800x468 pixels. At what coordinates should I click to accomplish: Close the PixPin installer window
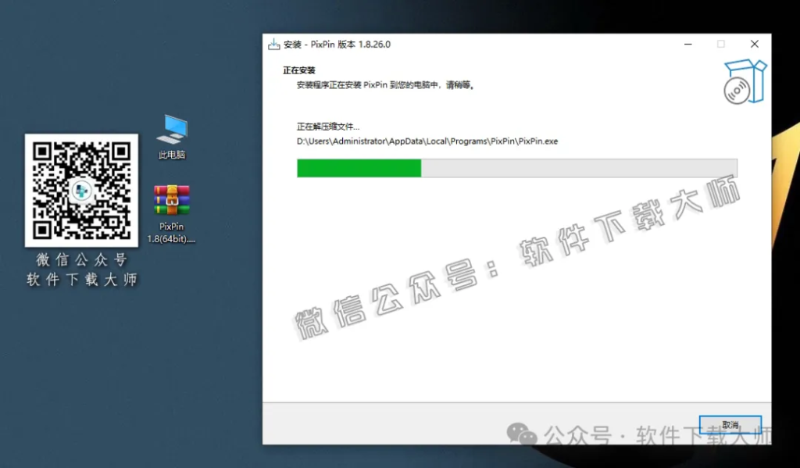pyautogui.click(x=754, y=45)
